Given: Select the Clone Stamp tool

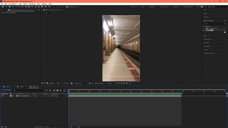Looking at the screenshot, I should click(39, 7).
